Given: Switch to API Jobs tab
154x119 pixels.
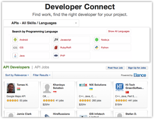Looking at the screenshot, I should tap(42, 67).
